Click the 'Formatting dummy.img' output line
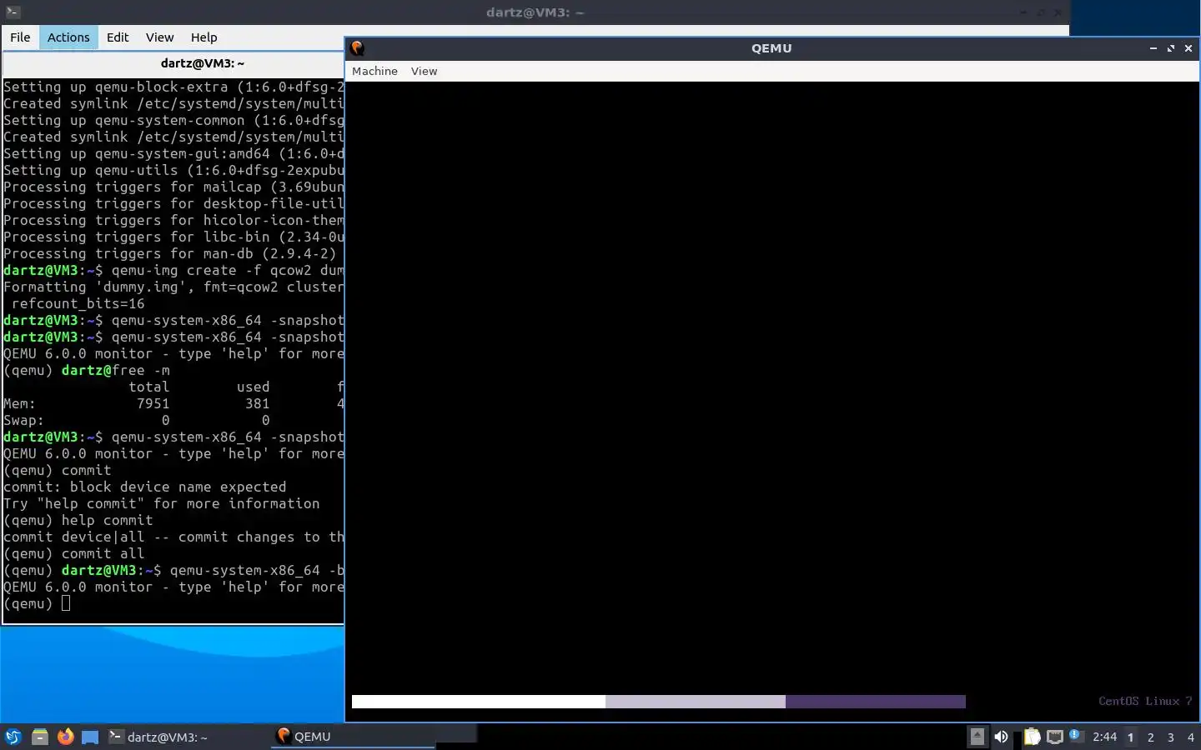Screen dimensions: 1201x750 173,287
